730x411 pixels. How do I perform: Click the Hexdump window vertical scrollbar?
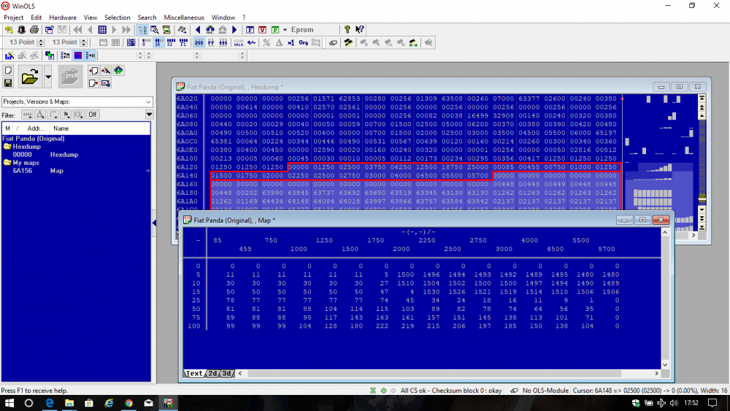point(702,163)
